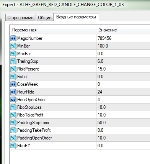Click the PaddingTakeProfit value 0.0

(100, 130)
